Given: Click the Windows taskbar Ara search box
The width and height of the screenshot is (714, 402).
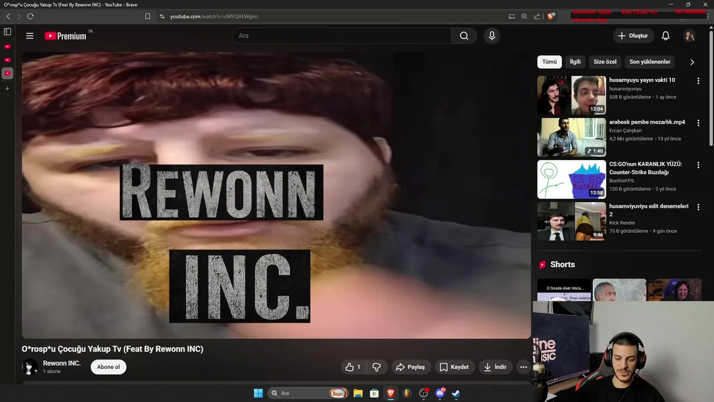Looking at the screenshot, I should coord(308,393).
